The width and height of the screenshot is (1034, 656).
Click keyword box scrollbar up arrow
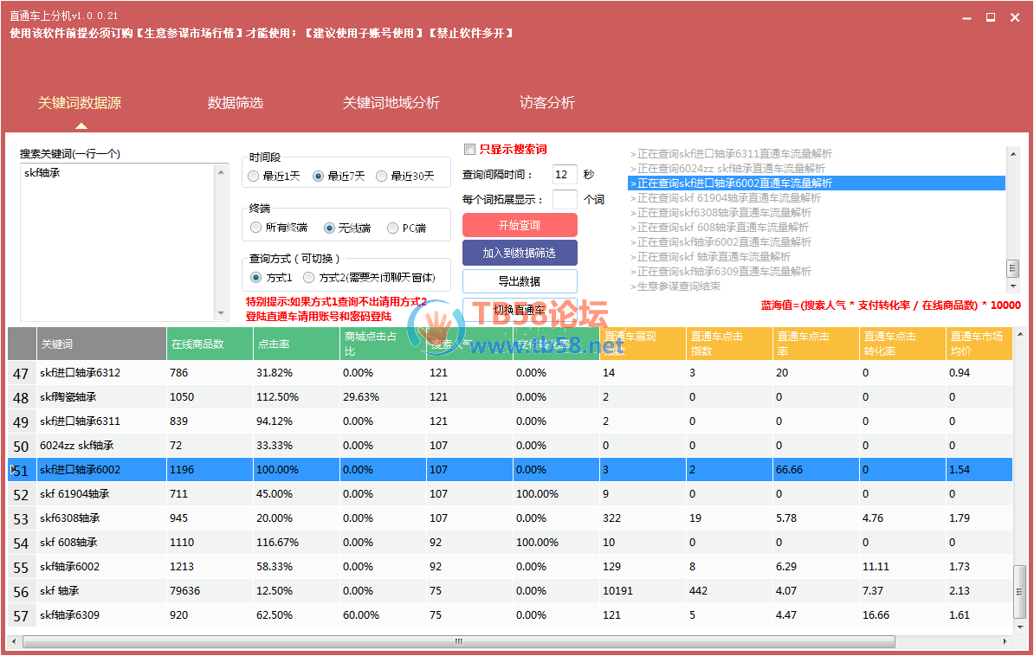point(222,172)
